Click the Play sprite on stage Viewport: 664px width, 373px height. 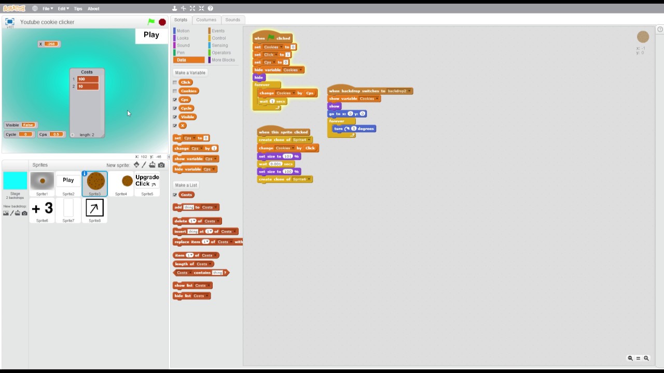(x=151, y=35)
